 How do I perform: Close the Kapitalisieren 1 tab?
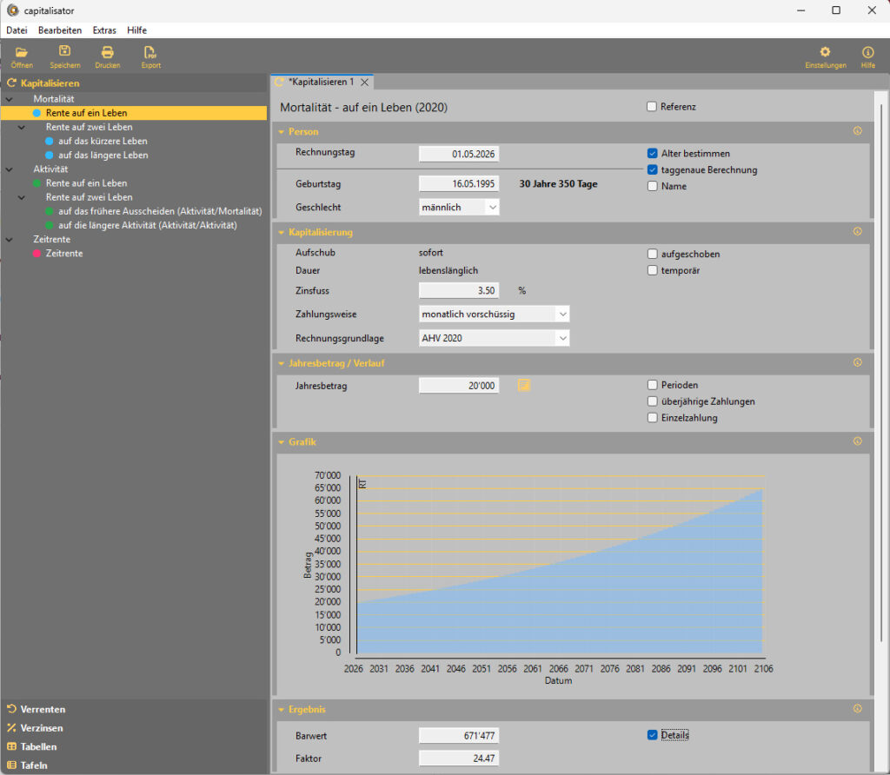click(365, 83)
